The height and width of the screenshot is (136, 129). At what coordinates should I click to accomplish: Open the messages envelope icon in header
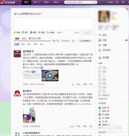(x=123, y=2)
